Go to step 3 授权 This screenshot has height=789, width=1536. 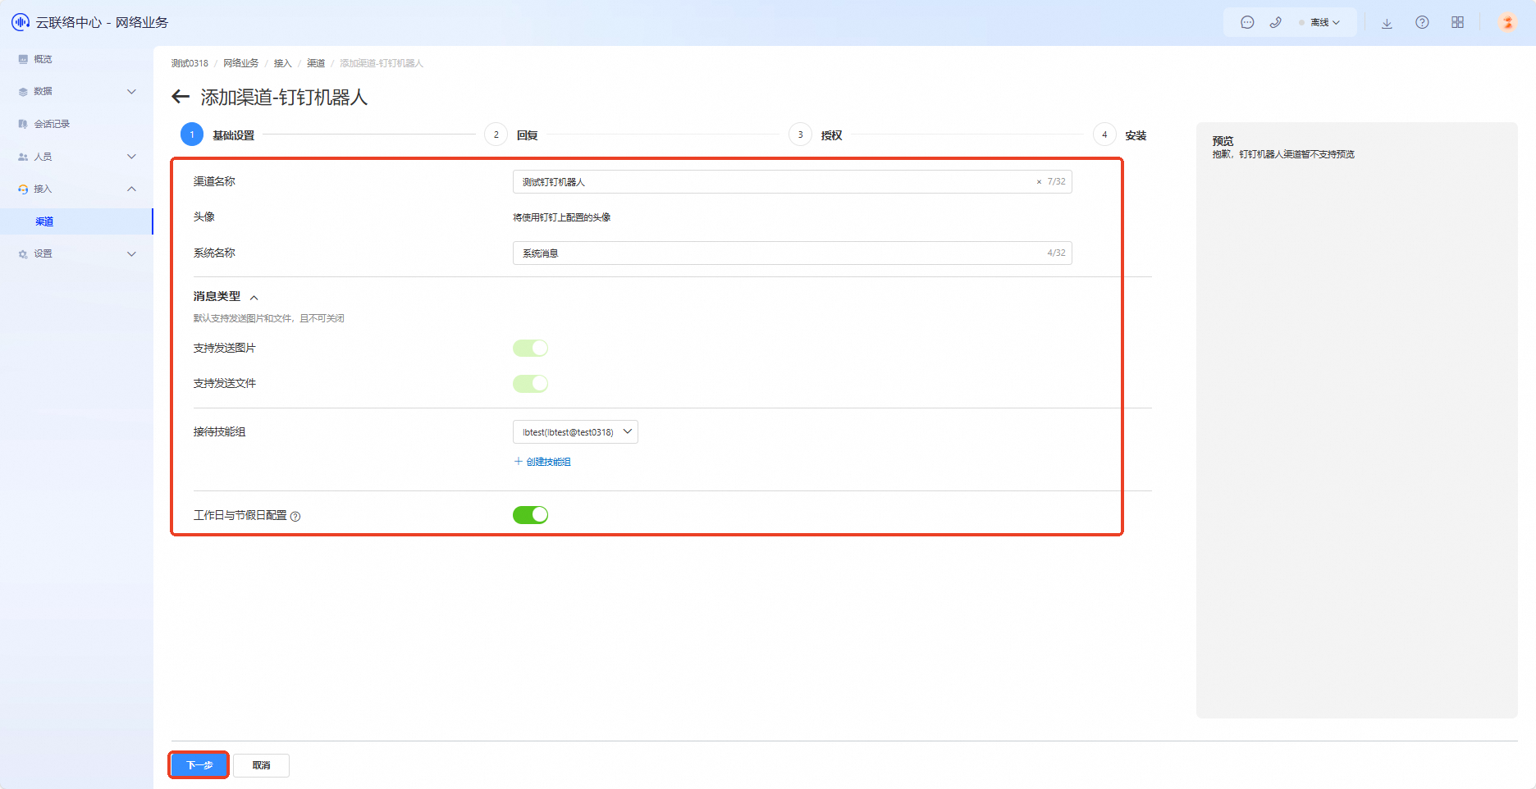coord(816,135)
